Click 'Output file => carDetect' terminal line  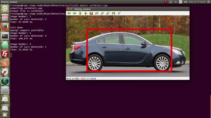tap(27, 11)
